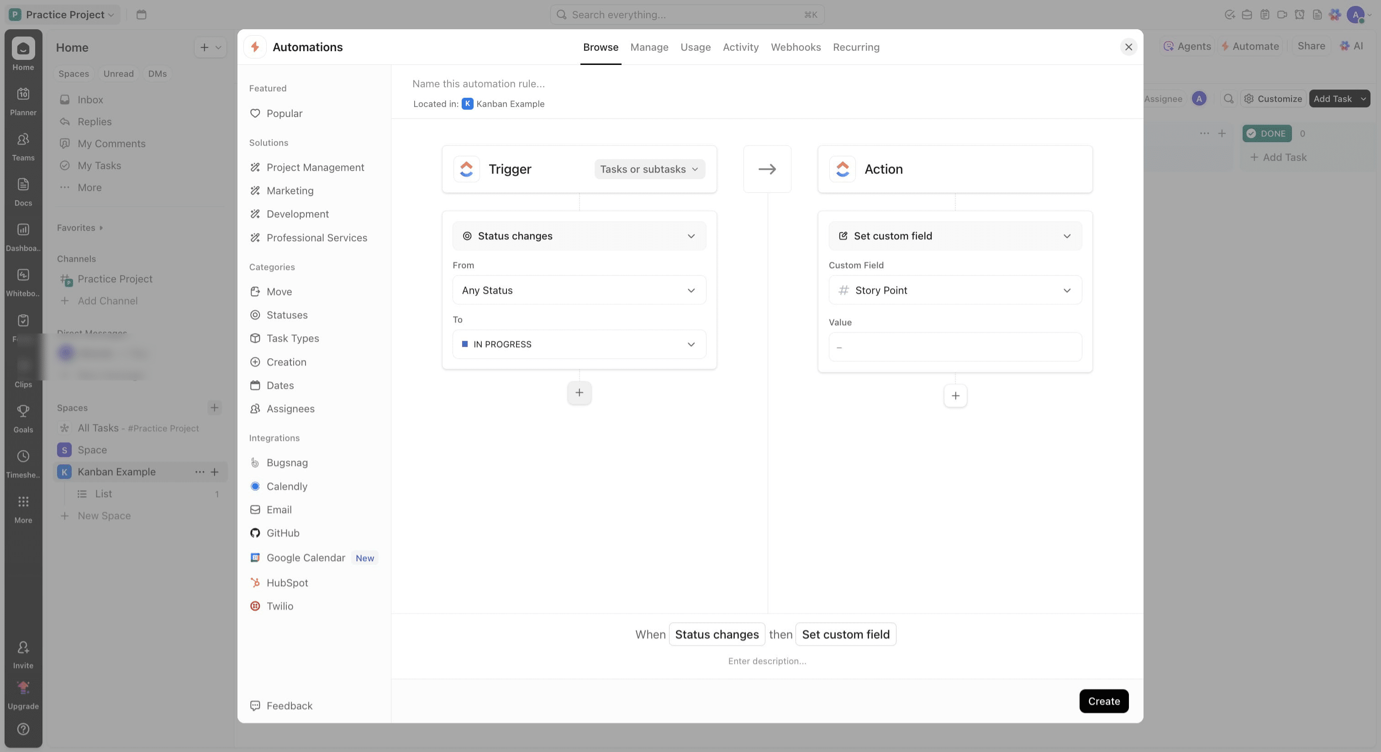The width and height of the screenshot is (1381, 752).
Task: Click the Create button
Action: (1104, 701)
